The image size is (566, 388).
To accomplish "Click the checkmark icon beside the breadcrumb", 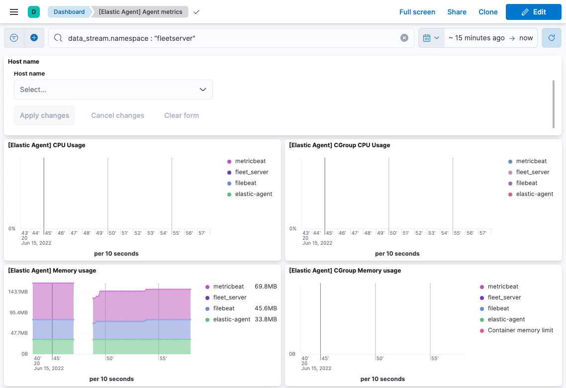I will click(x=196, y=12).
